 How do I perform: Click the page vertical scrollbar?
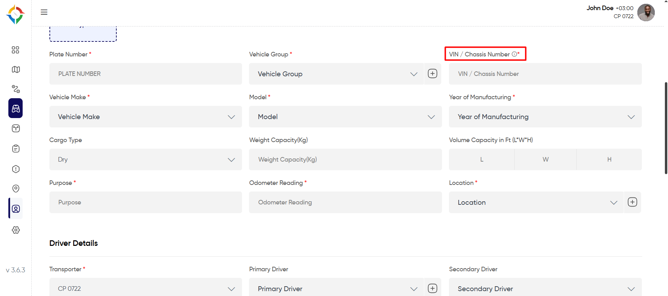click(666, 128)
